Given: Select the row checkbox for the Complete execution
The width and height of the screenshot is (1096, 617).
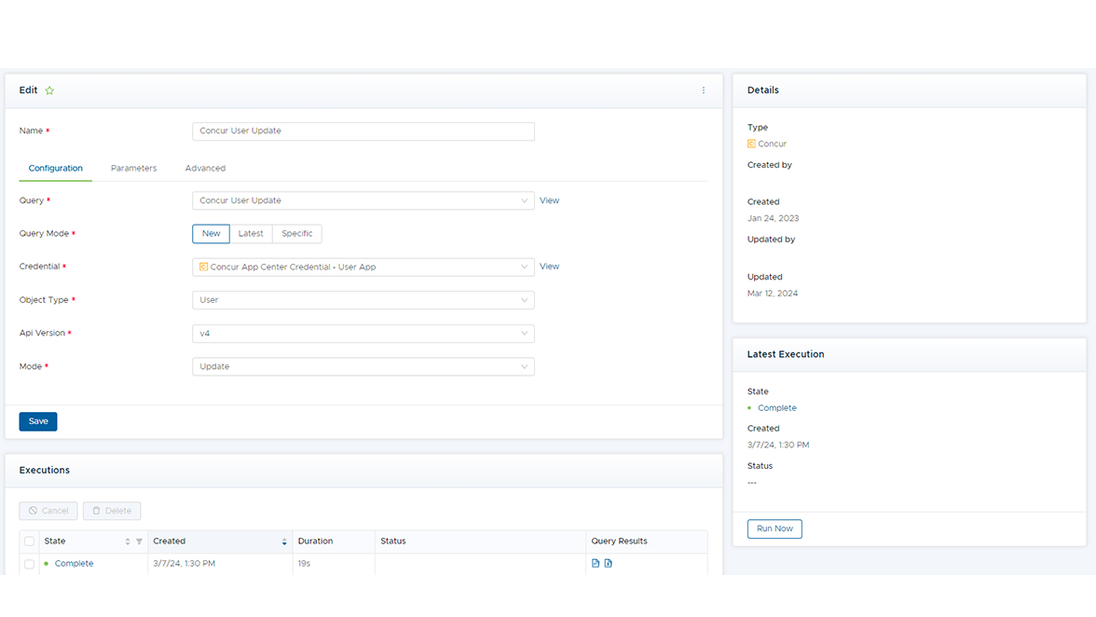Looking at the screenshot, I should coord(29,563).
